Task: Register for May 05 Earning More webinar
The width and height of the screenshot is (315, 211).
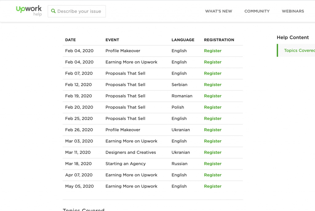Action: pyautogui.click(x=213, y=186)
